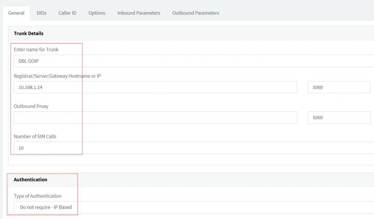
Task: Click the empty Outbound Proxy field
Action: (x=155, y=117)
